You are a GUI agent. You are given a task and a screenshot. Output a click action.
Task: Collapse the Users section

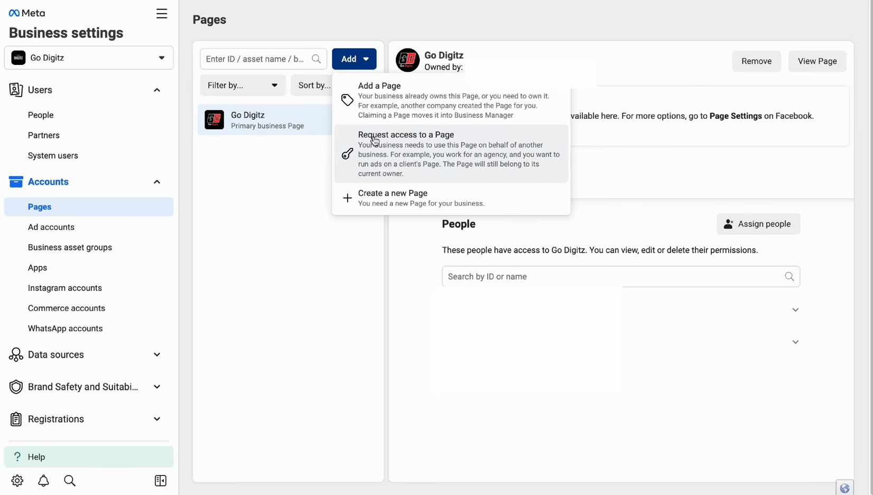pos(157,90)
